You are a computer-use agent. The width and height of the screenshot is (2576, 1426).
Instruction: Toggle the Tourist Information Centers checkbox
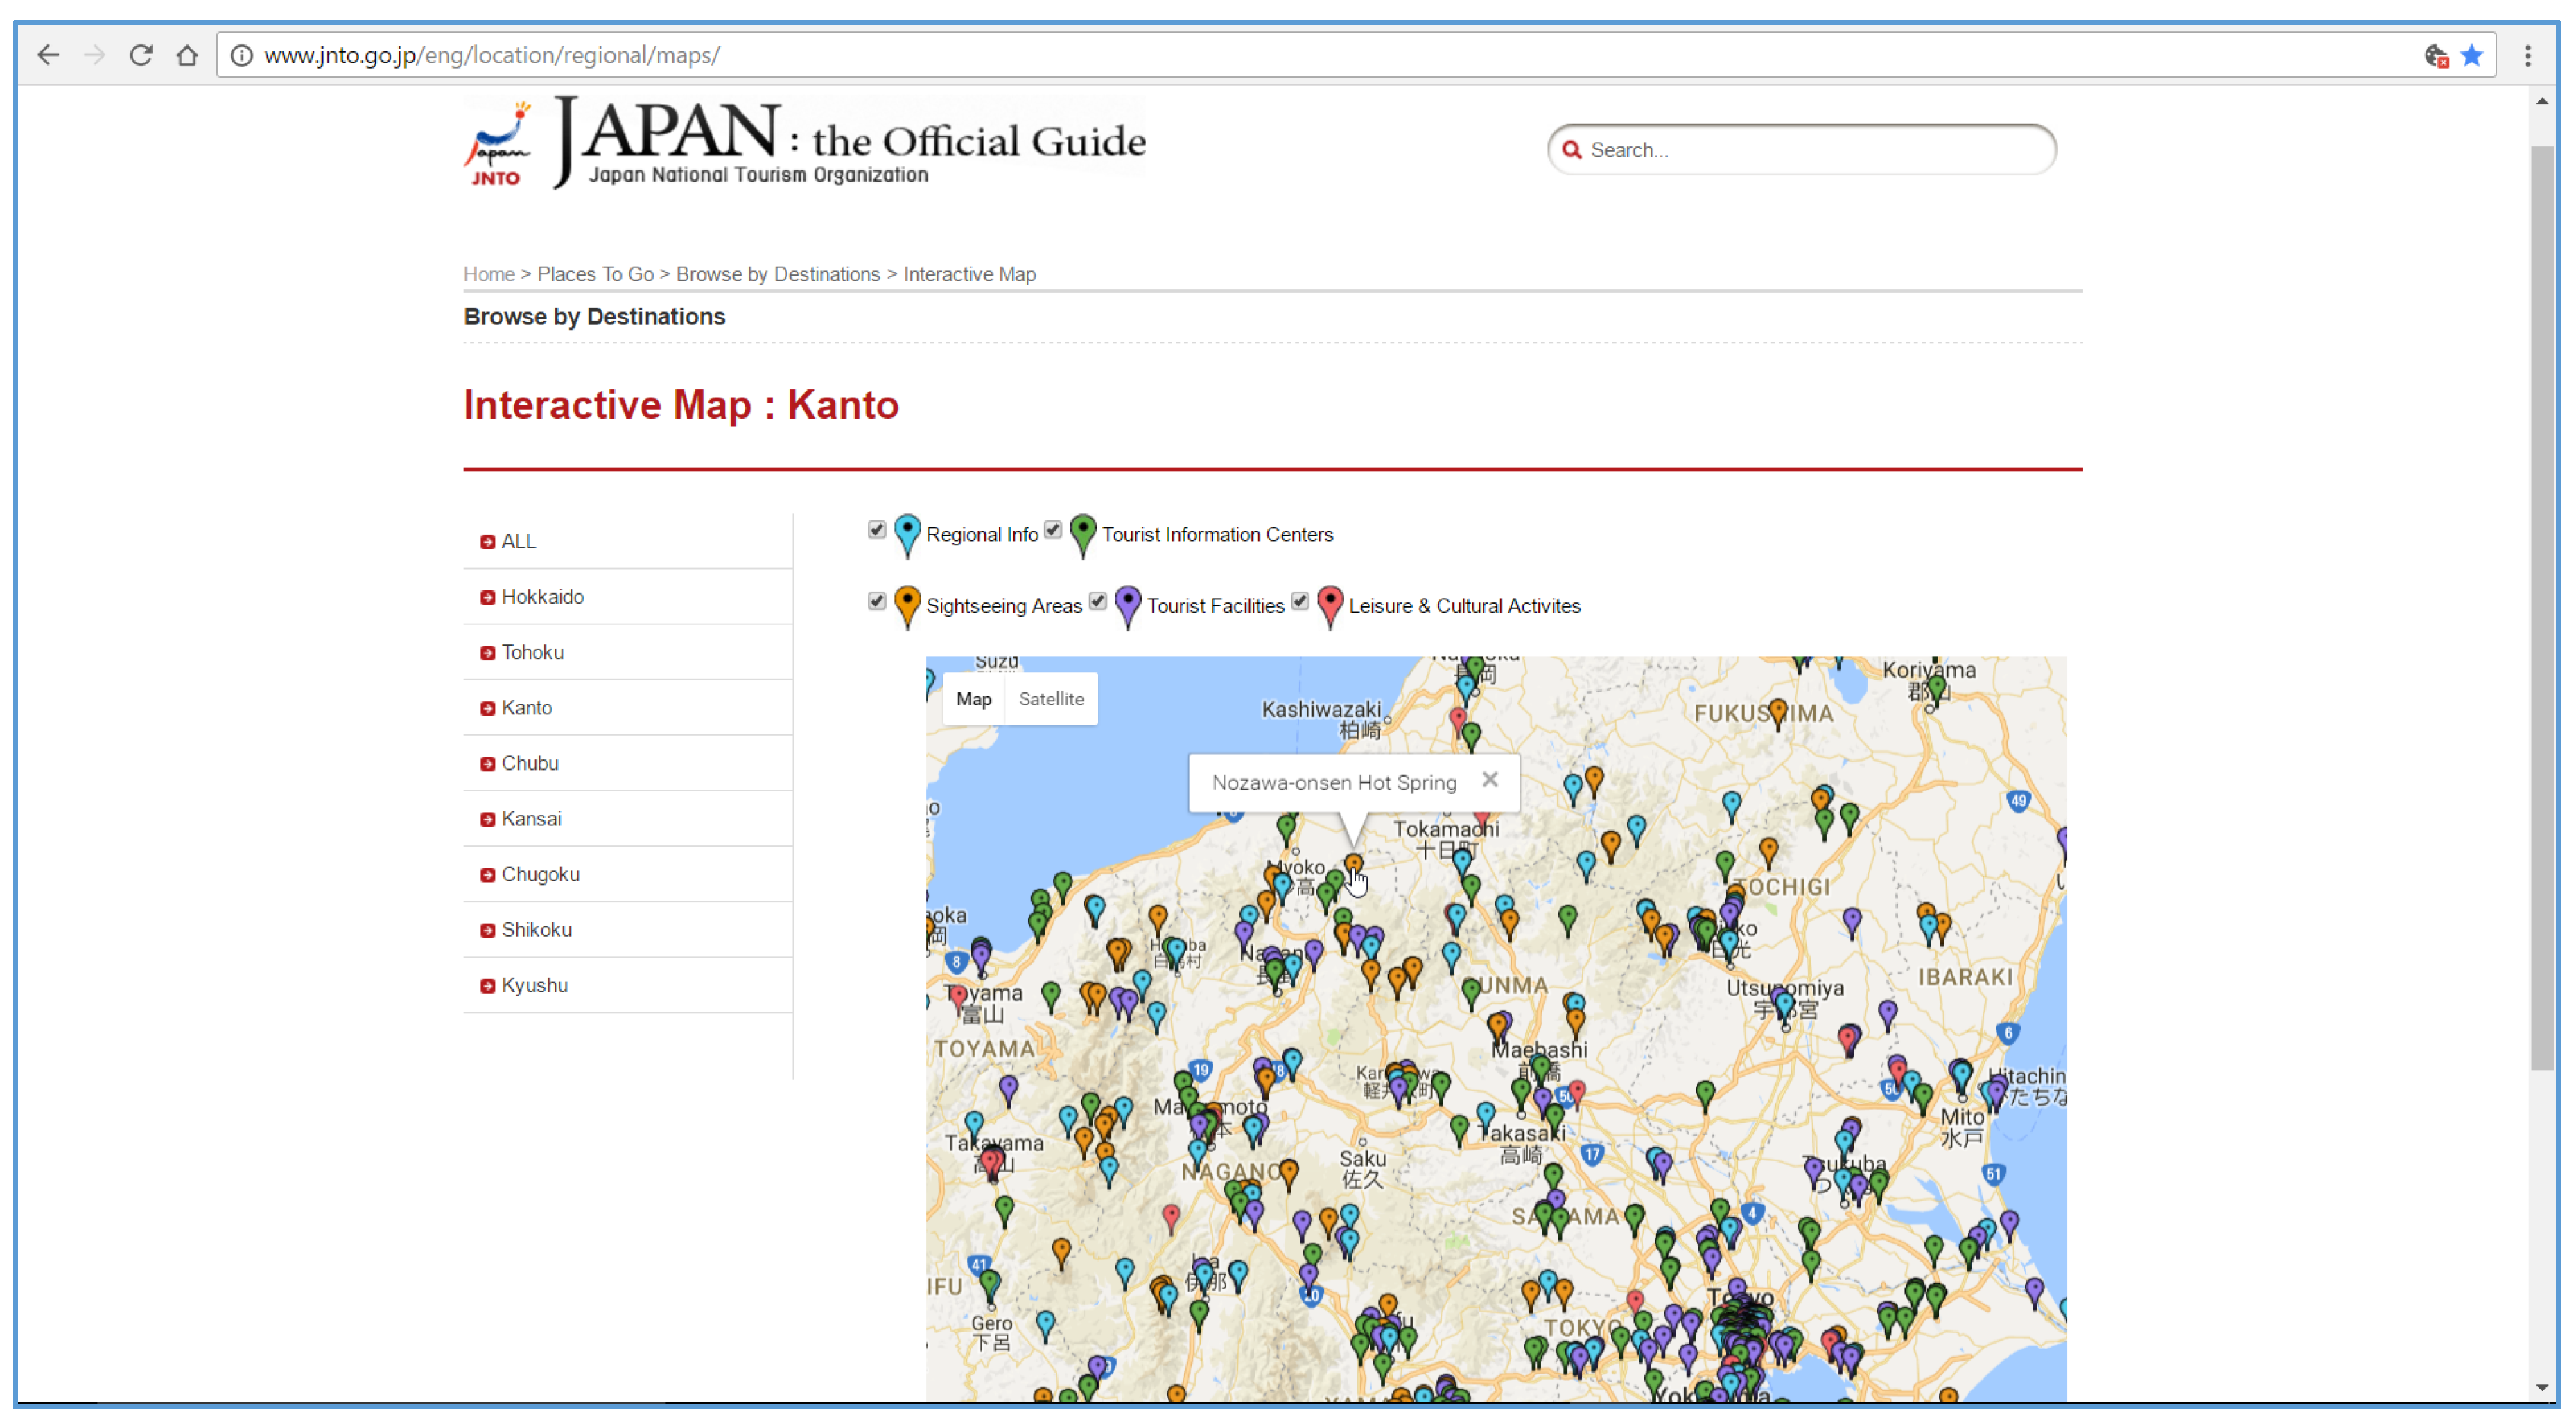[1053, 529]
